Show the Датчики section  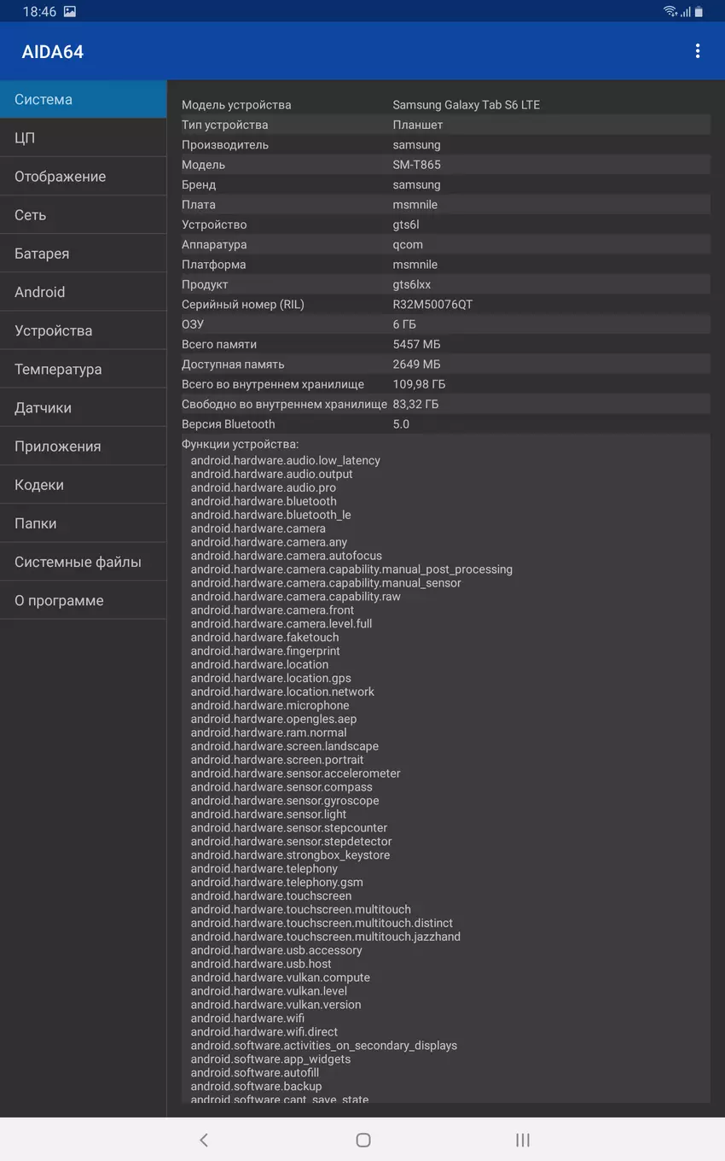click(83, 408)
